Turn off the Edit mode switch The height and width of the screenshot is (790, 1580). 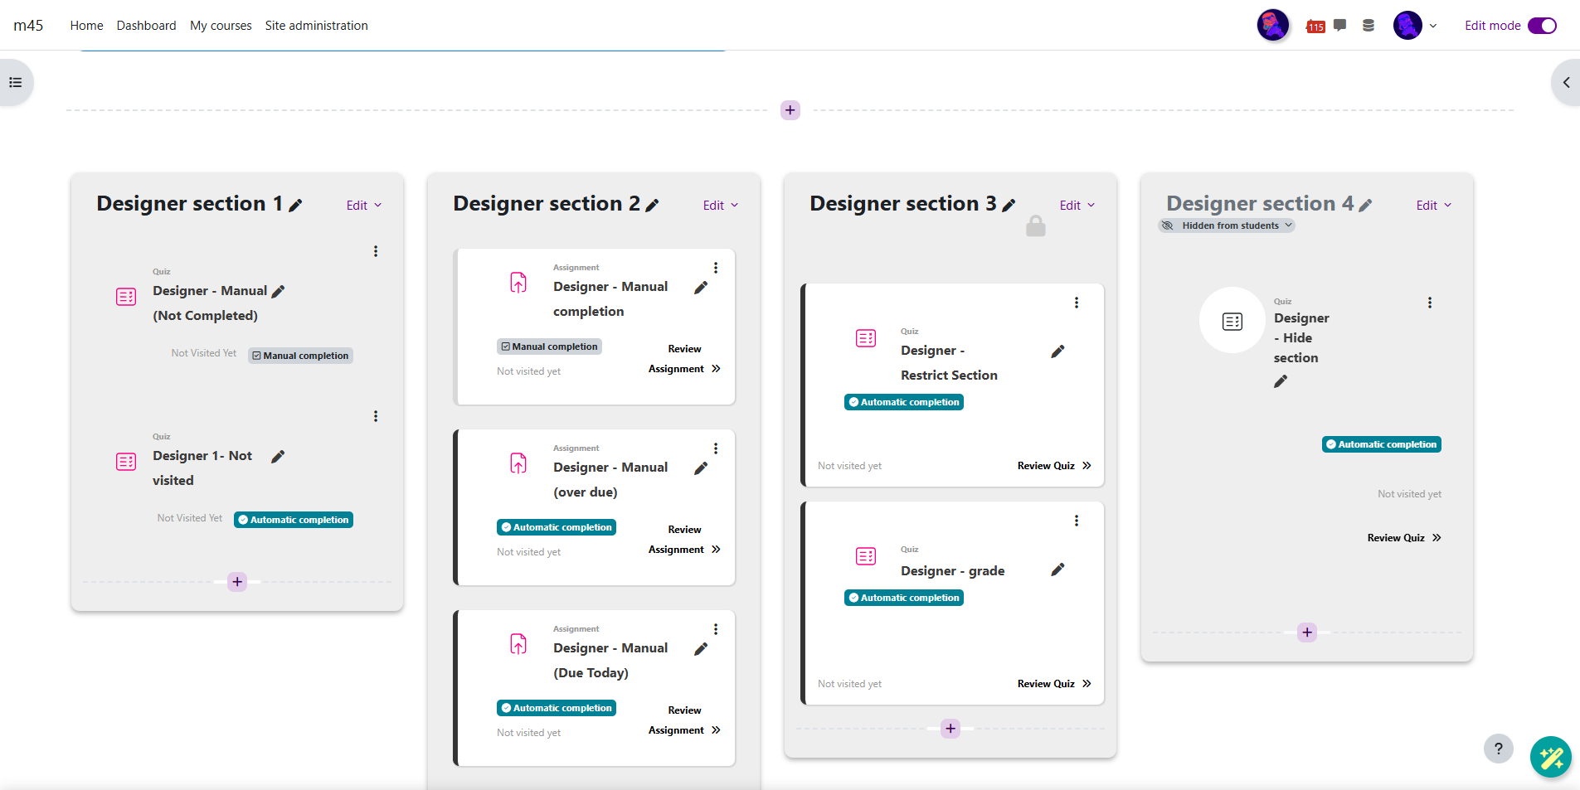(x=1542, y=26)
